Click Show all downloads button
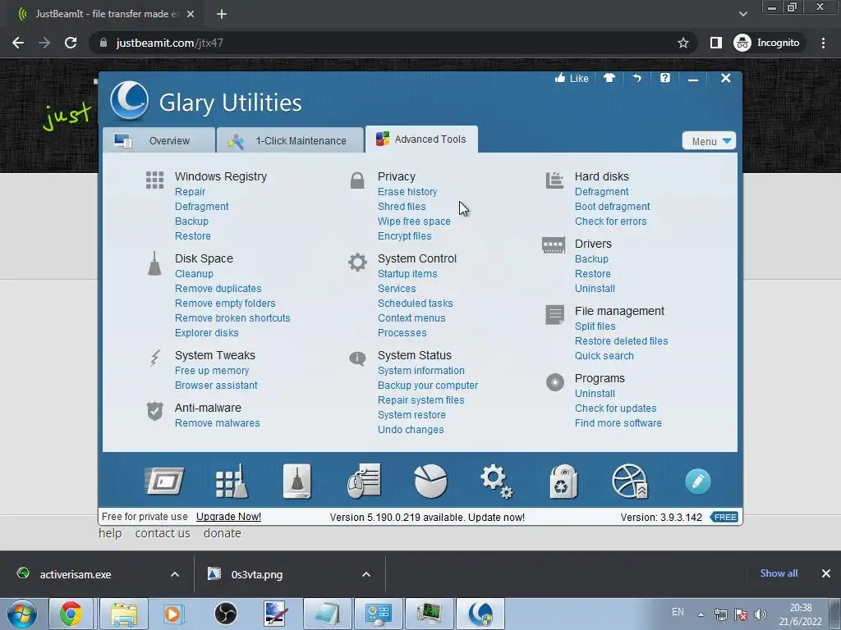The width and height of the screenshot is (841, 630). [779, 573]
